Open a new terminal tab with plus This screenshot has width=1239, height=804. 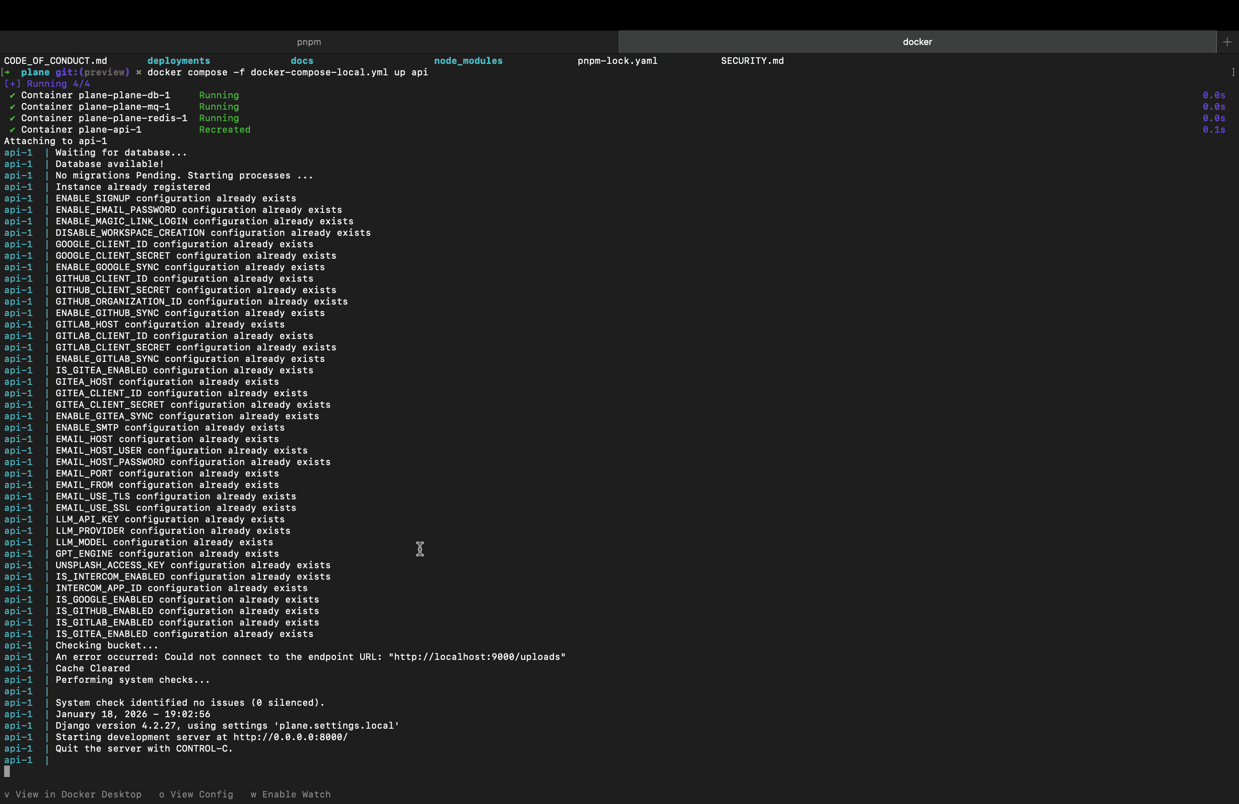click(1227, 42)
